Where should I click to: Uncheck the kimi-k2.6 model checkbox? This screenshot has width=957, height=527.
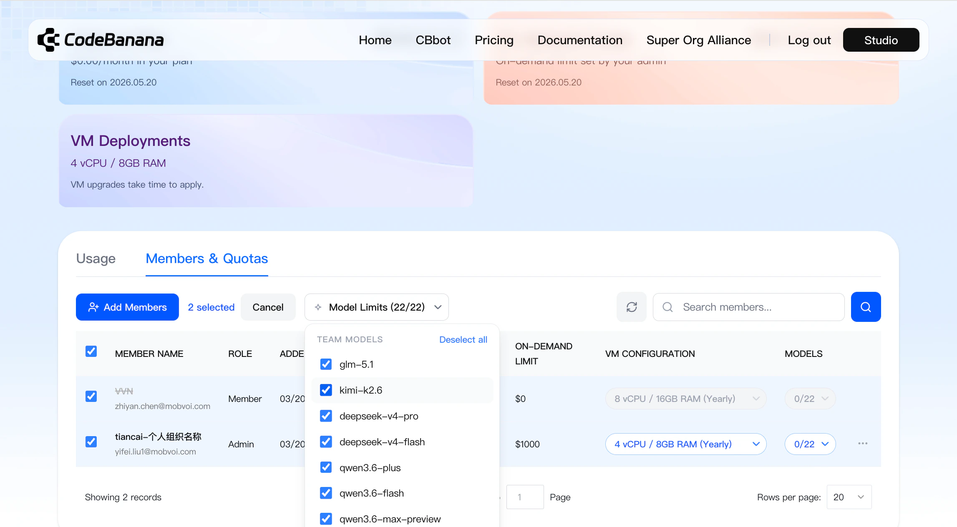[326, 390]
